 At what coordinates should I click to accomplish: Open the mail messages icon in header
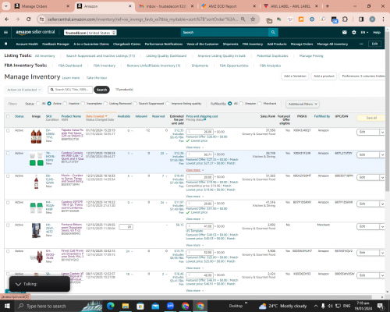(345, 32)
